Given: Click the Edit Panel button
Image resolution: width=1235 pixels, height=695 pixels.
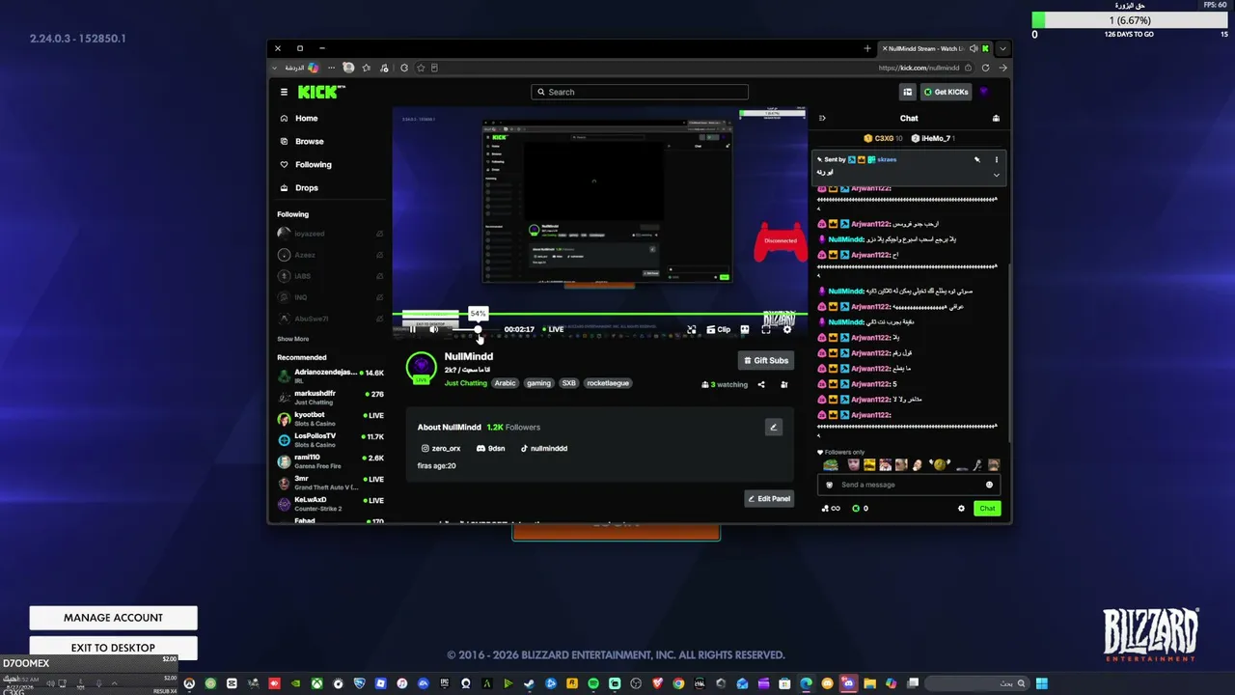Looking at the screenshot, I should 769,498.
